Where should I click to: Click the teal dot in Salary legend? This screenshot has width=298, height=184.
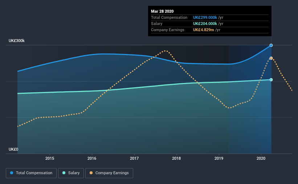coord(64,173)
